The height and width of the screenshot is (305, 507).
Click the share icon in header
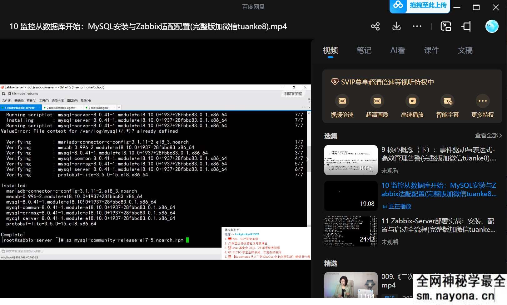pos(375,26)
